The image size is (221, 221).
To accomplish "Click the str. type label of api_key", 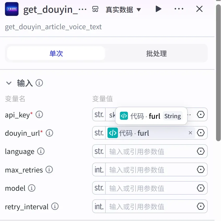I will click(x=99, y=115).
